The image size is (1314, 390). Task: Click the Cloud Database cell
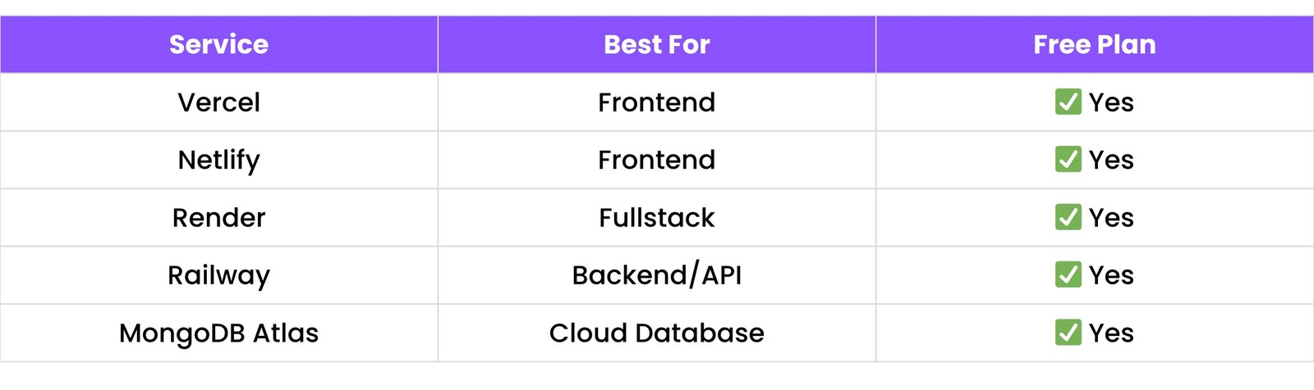pos(656,333)
